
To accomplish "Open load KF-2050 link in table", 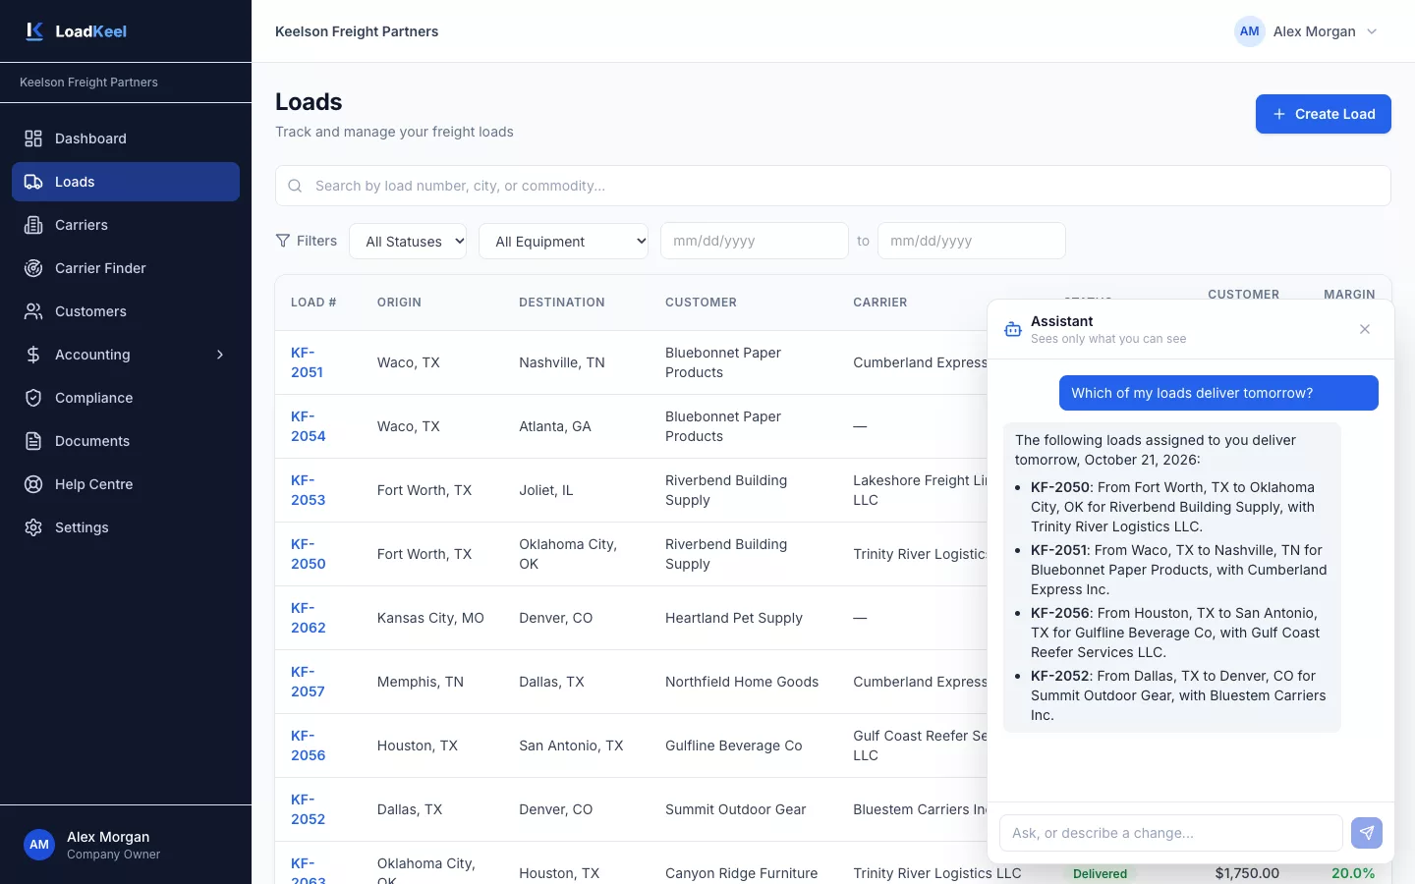I will pyautogui.click(x=308, y=554).
